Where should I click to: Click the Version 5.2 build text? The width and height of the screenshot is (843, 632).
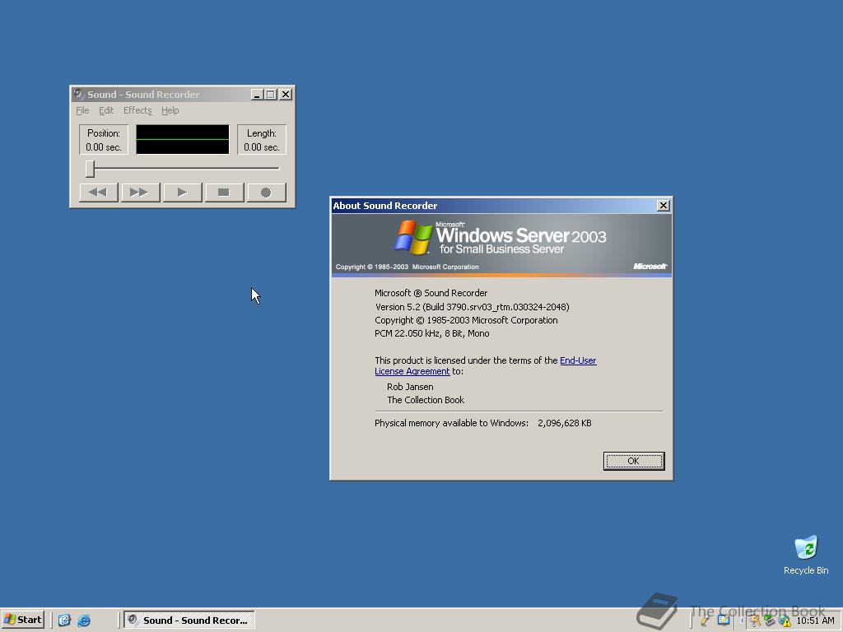coord(472,307)
